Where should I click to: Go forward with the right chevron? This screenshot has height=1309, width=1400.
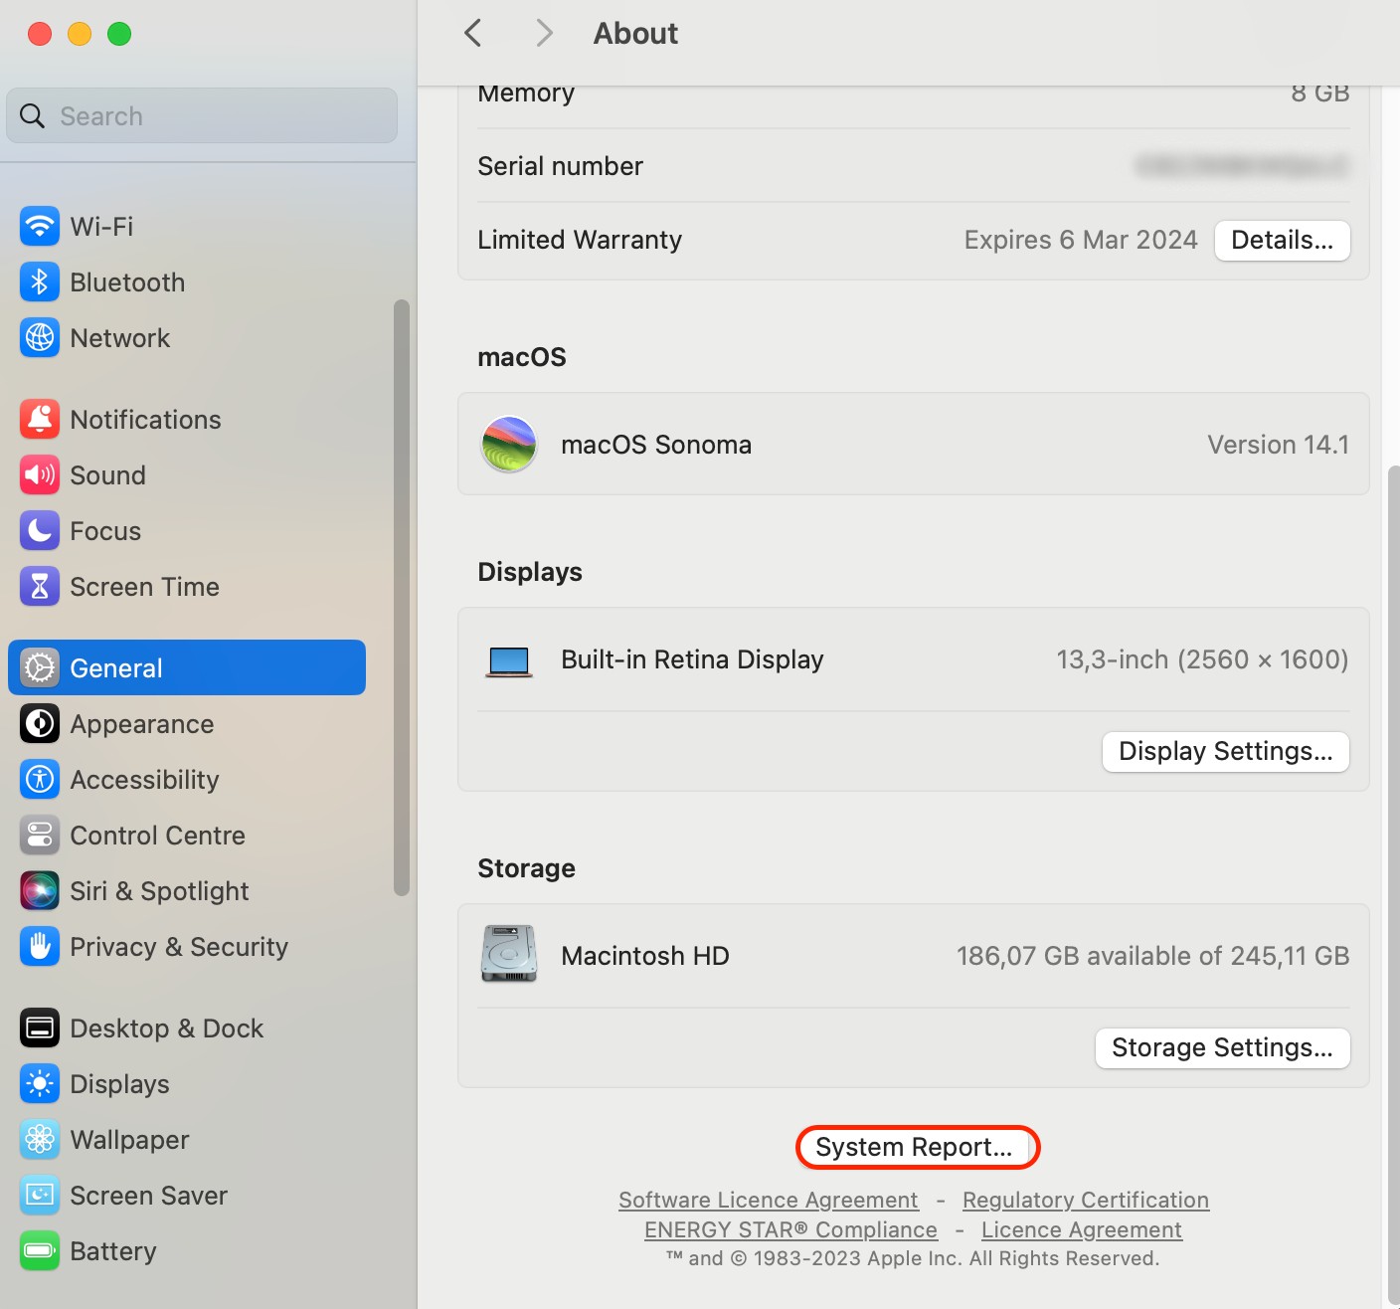[544, 33]
